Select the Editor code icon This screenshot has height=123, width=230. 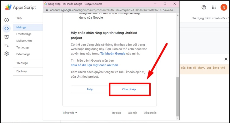point(6,28)
